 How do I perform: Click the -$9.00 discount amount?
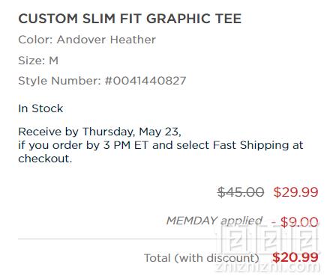[295, 221]
